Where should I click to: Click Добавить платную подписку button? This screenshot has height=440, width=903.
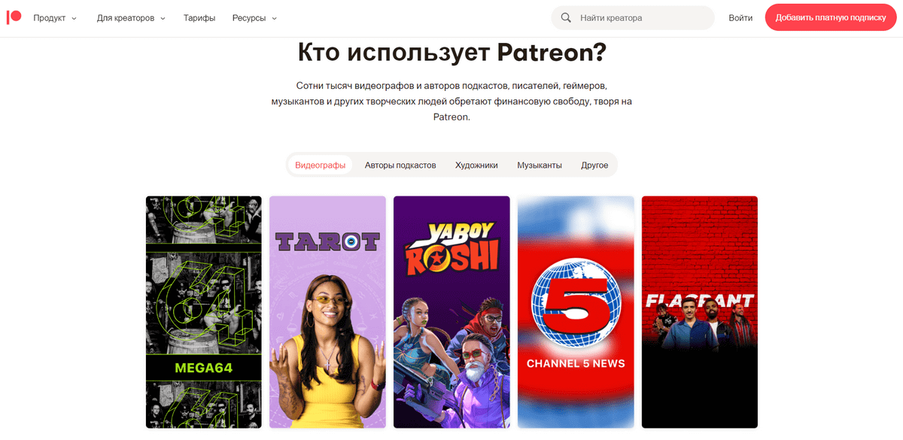(x=832, y=17)
